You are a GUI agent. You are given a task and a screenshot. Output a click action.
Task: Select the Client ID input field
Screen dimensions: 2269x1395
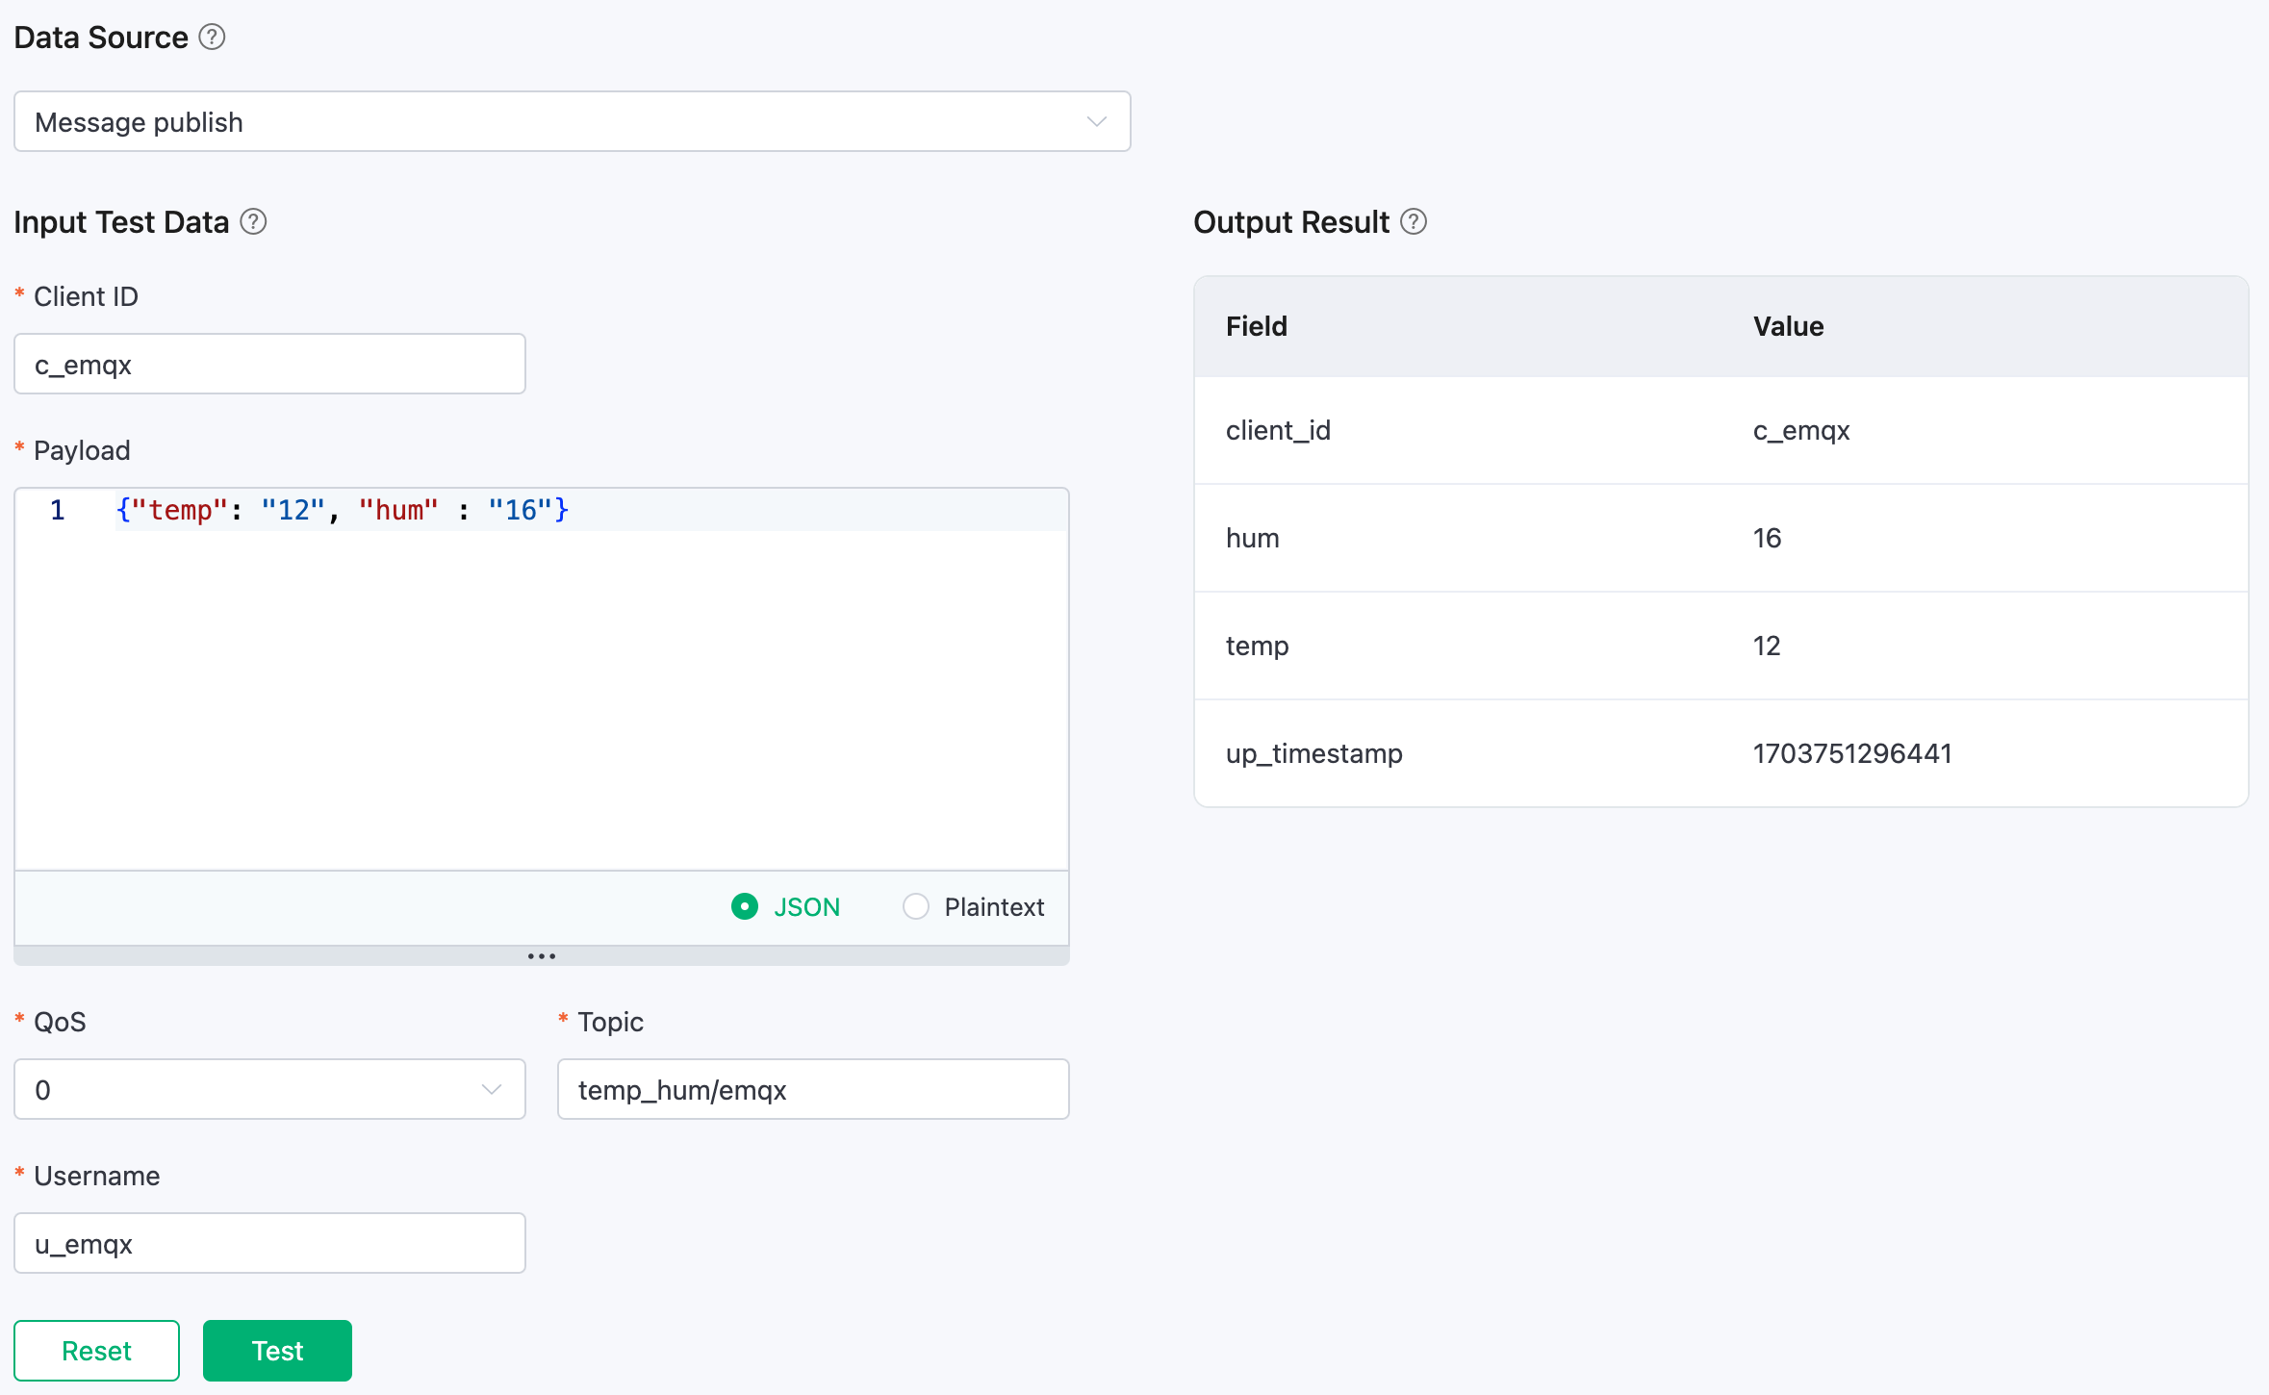point(269,363)
